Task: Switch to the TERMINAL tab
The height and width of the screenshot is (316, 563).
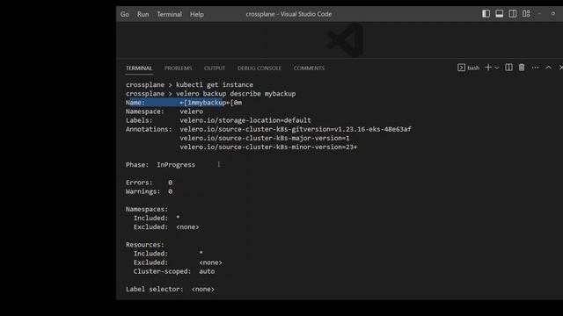Action: (x=139, y=68)
